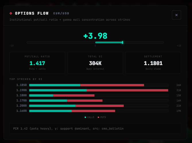This screenshot has width=192, height=143.
Task: Click the +3.98 gauge reading
Action: (95, 36)
